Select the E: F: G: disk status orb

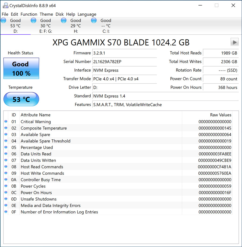(34, 20)
